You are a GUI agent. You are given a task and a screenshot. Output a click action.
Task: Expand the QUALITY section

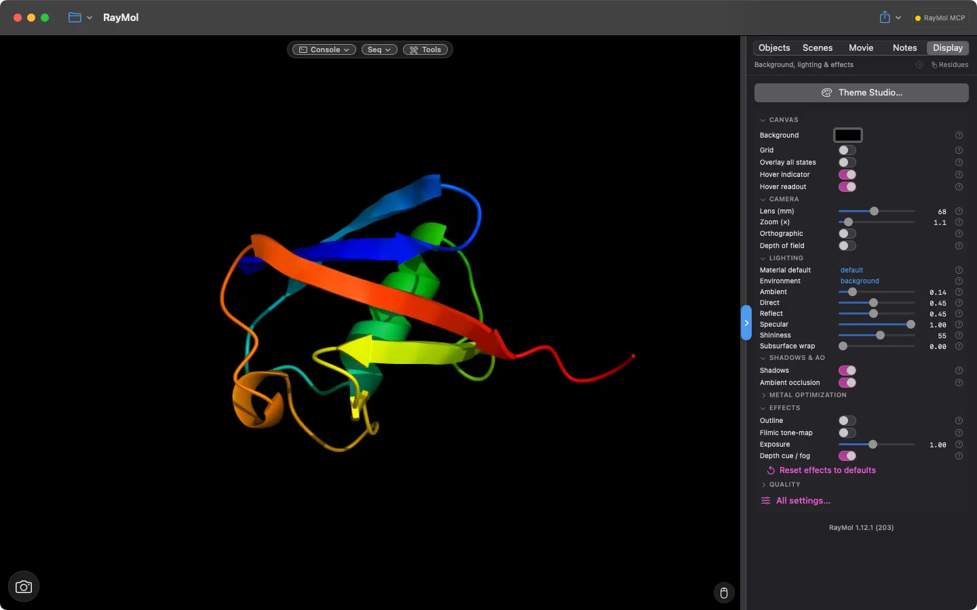pyautogui.click(x=780, y=485)
